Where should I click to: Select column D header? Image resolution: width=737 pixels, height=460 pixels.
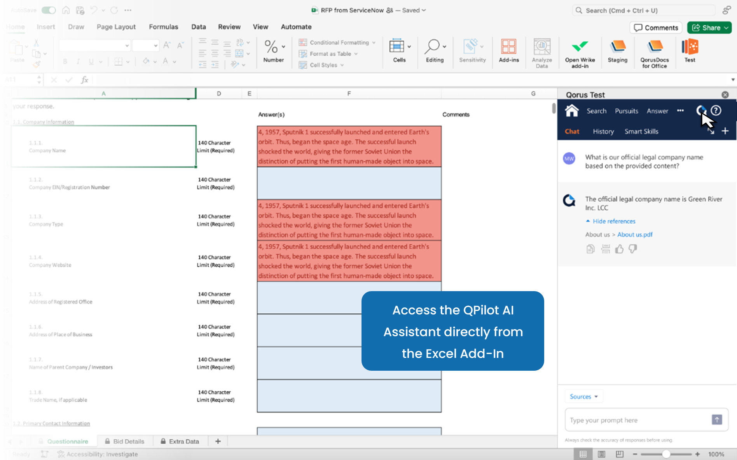[x=219, y=94]
